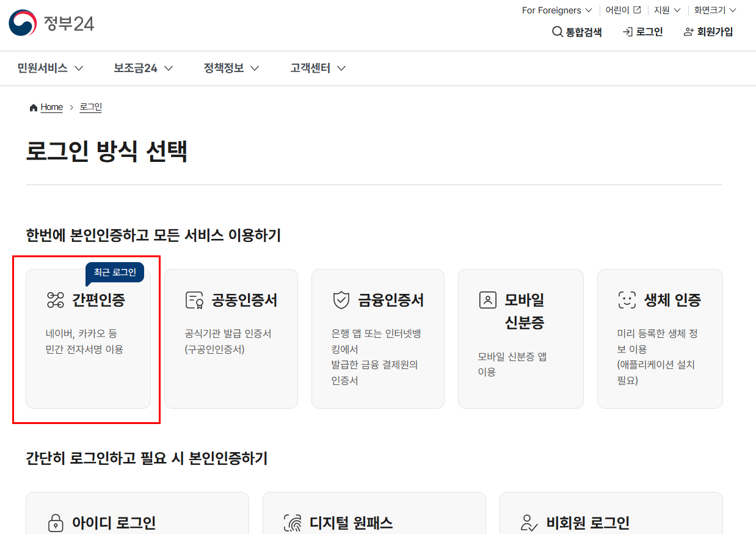Click the 정부24 logo emblem
This screenshot has height=534, width=756.
[x=23, y=23]
